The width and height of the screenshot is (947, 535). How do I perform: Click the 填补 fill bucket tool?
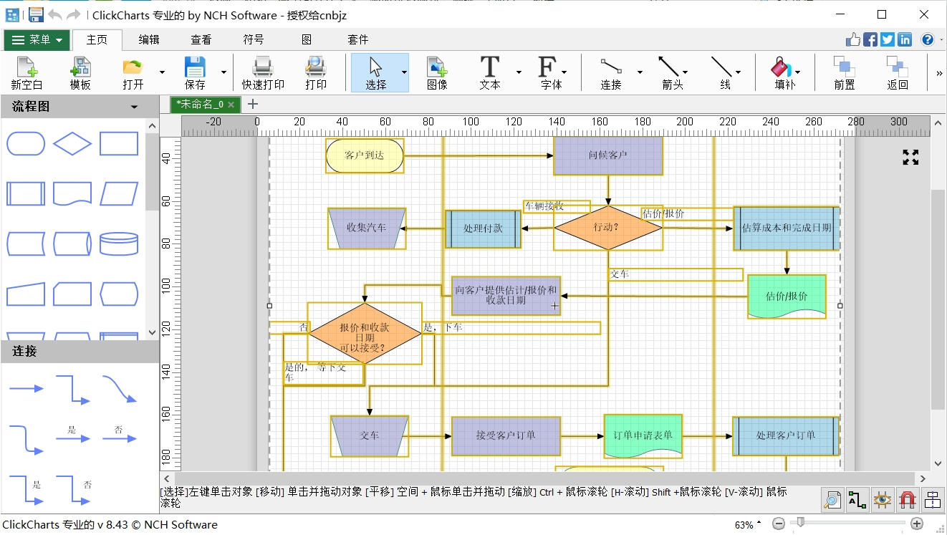(x=784, y=72)
